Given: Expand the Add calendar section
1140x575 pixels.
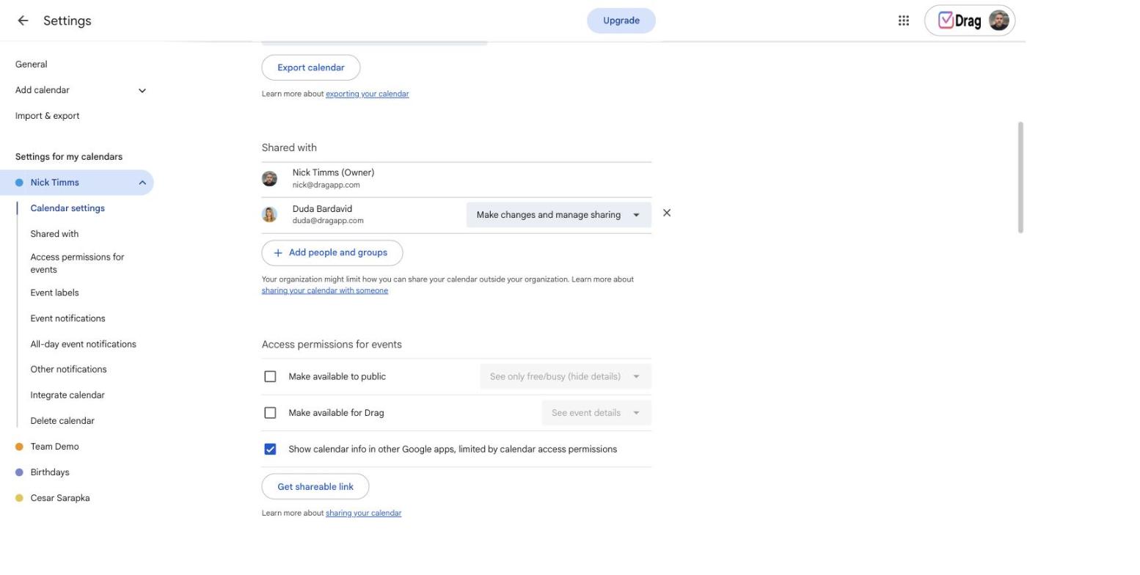Looking at the screenshot, I should pyautogui.click(x=142, y=90).
